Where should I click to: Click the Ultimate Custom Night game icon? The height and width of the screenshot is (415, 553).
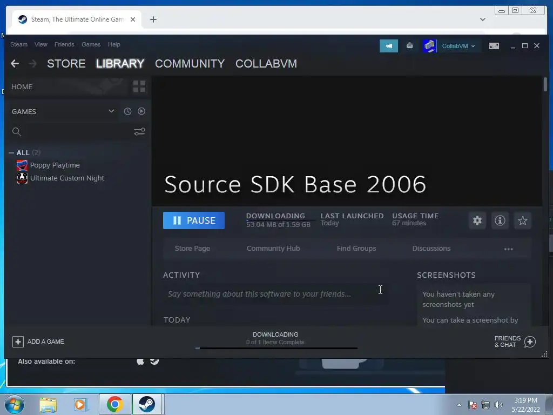22,178
